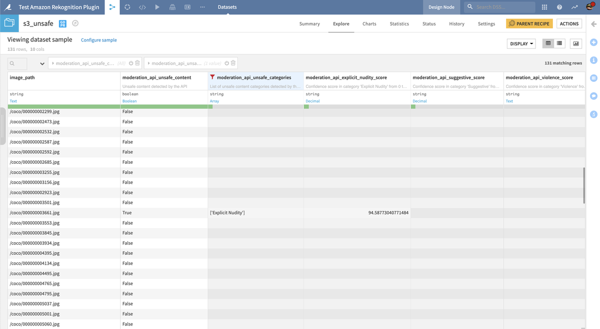Open the schema table icon in sidebar
600x329 pixels.
click(x=594, y=78)
